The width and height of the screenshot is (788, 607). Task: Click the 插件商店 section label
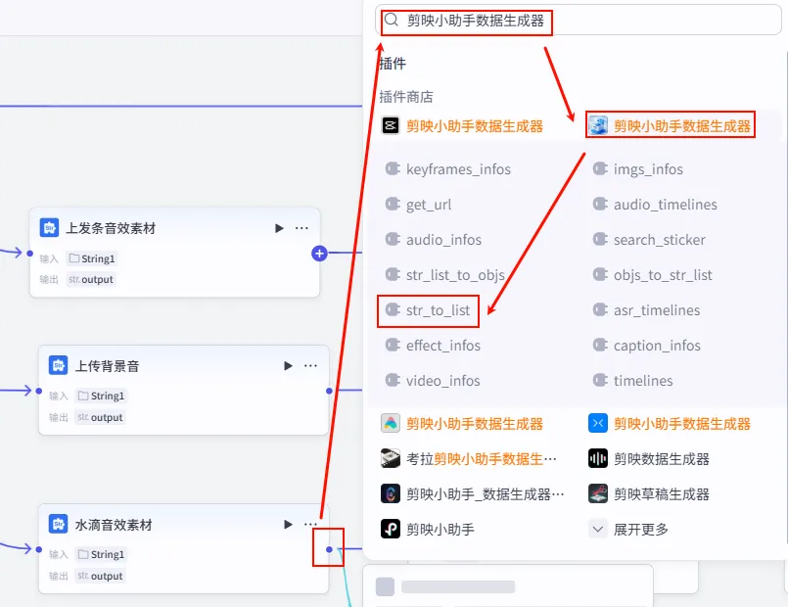[x=406, y=97]
